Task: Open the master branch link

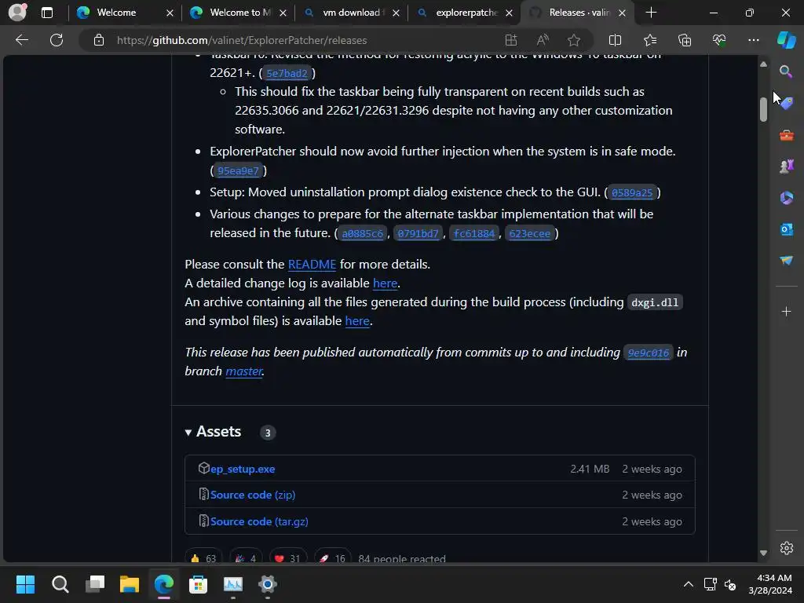Action: [244, 371]
